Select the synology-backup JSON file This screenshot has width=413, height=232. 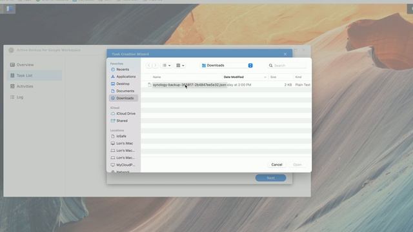(189, 84)
